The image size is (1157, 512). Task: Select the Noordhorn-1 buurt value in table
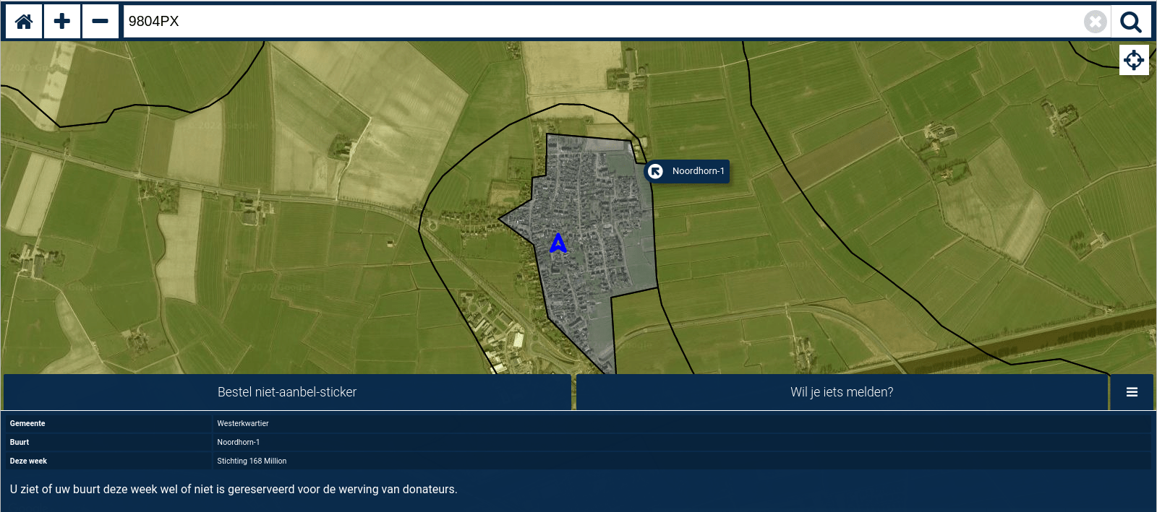point(239,443)
